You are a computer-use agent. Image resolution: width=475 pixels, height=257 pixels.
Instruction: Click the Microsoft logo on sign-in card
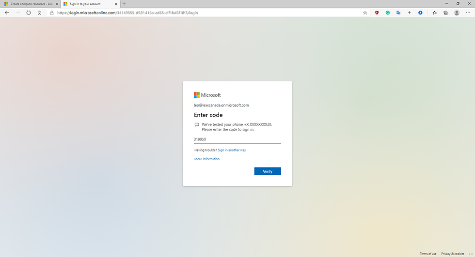207,95
